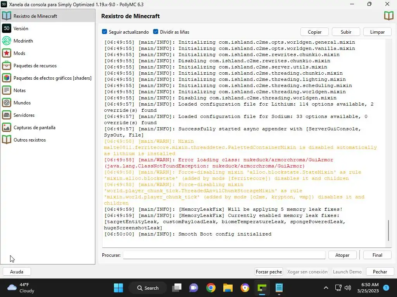Click the 'Smooth Boot config initialized' log line
397x297 pixels.
[188, 234]
